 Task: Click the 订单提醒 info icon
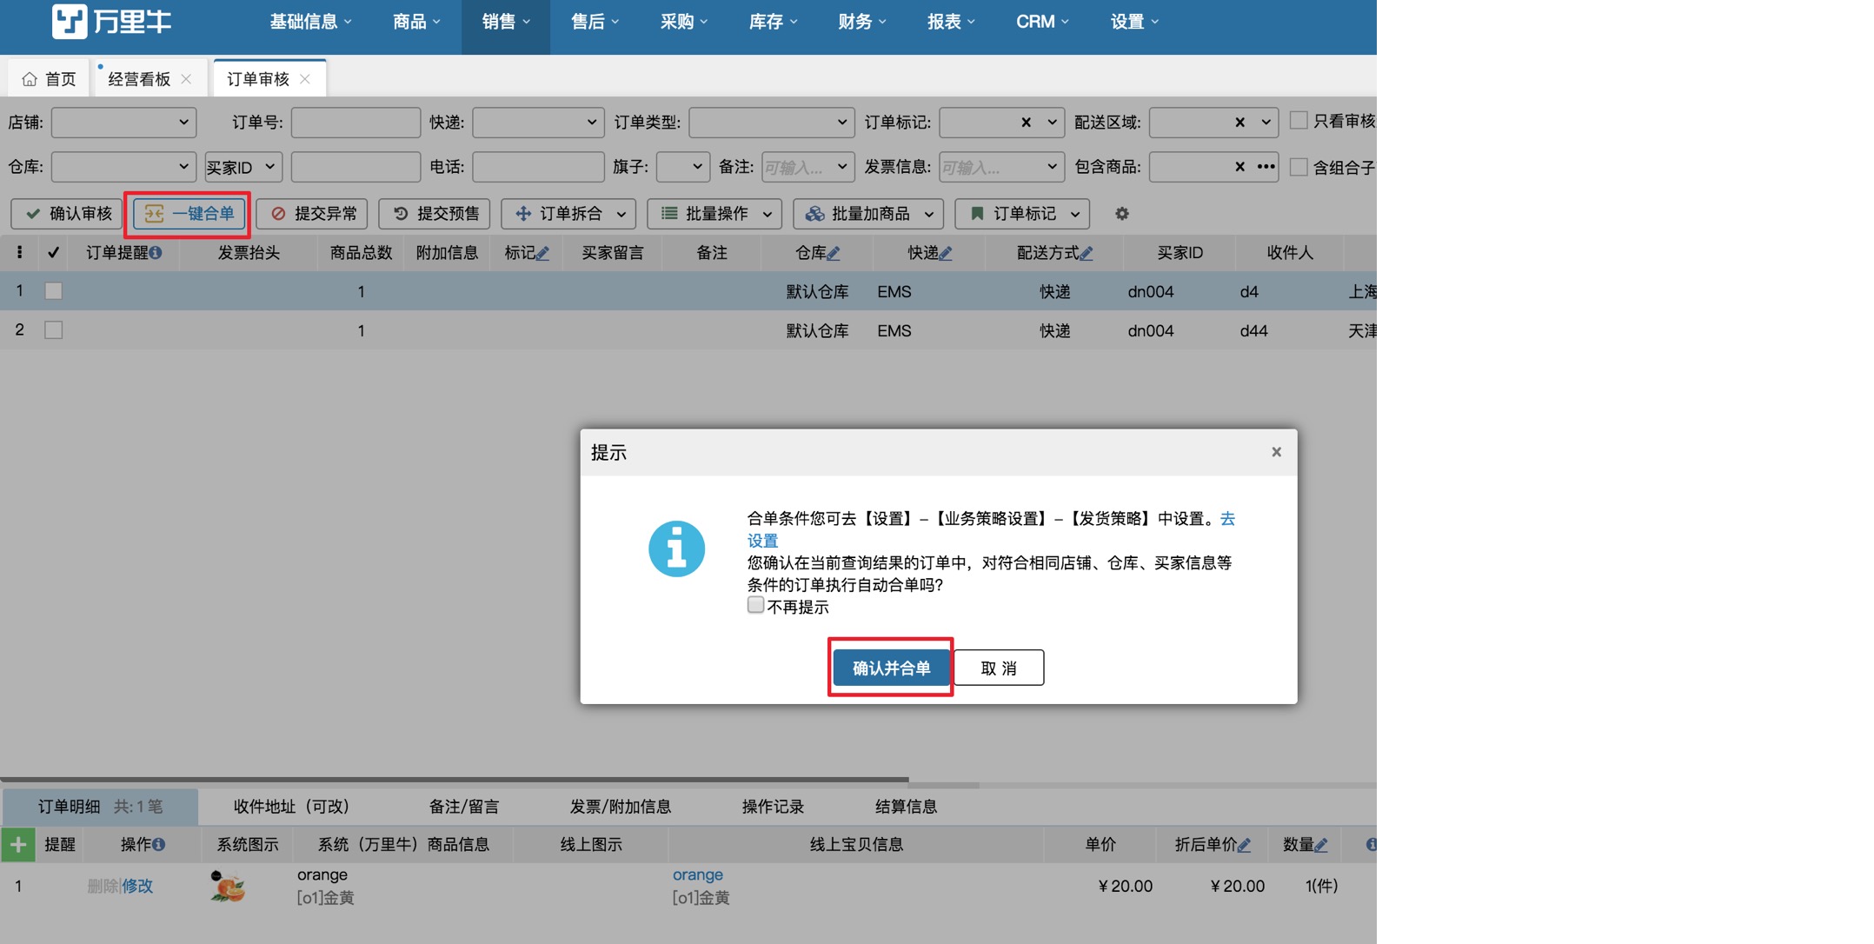(x=156, y=253)
